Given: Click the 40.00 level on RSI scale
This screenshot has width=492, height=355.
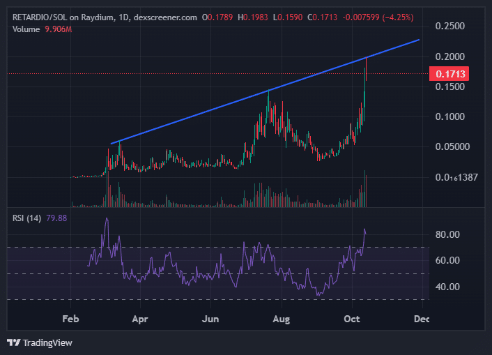Looking at the screenshot, I should tap(448, 287).
